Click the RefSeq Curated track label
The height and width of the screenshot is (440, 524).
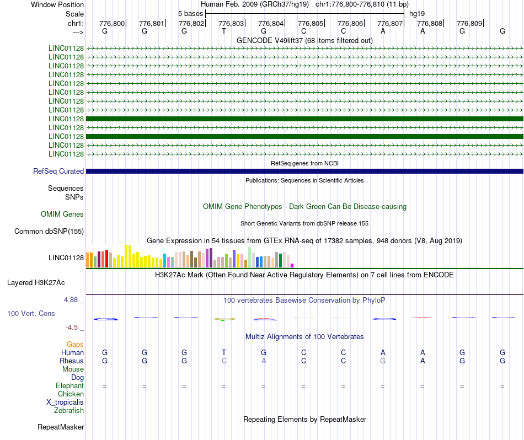pos(58,171)
